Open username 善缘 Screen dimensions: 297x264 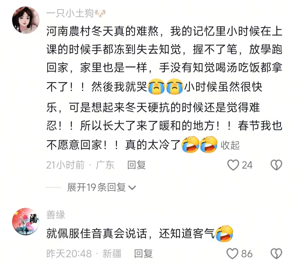tap(56, 215)
